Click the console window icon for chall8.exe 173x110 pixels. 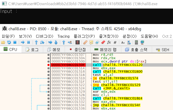4,4
